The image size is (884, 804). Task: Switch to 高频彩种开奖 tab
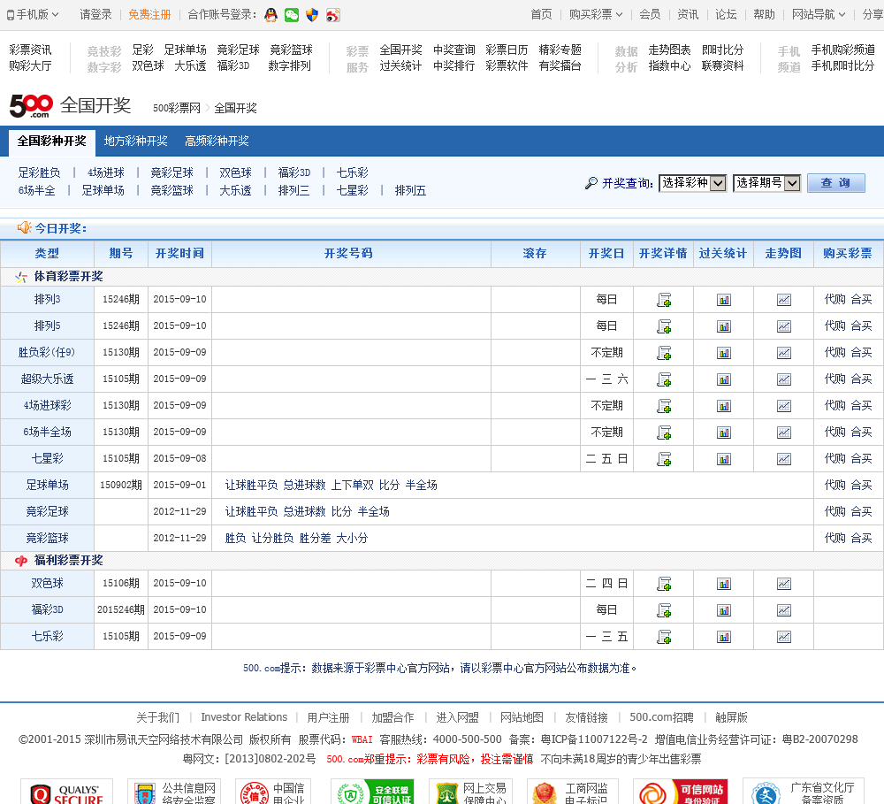click(217, 141)
